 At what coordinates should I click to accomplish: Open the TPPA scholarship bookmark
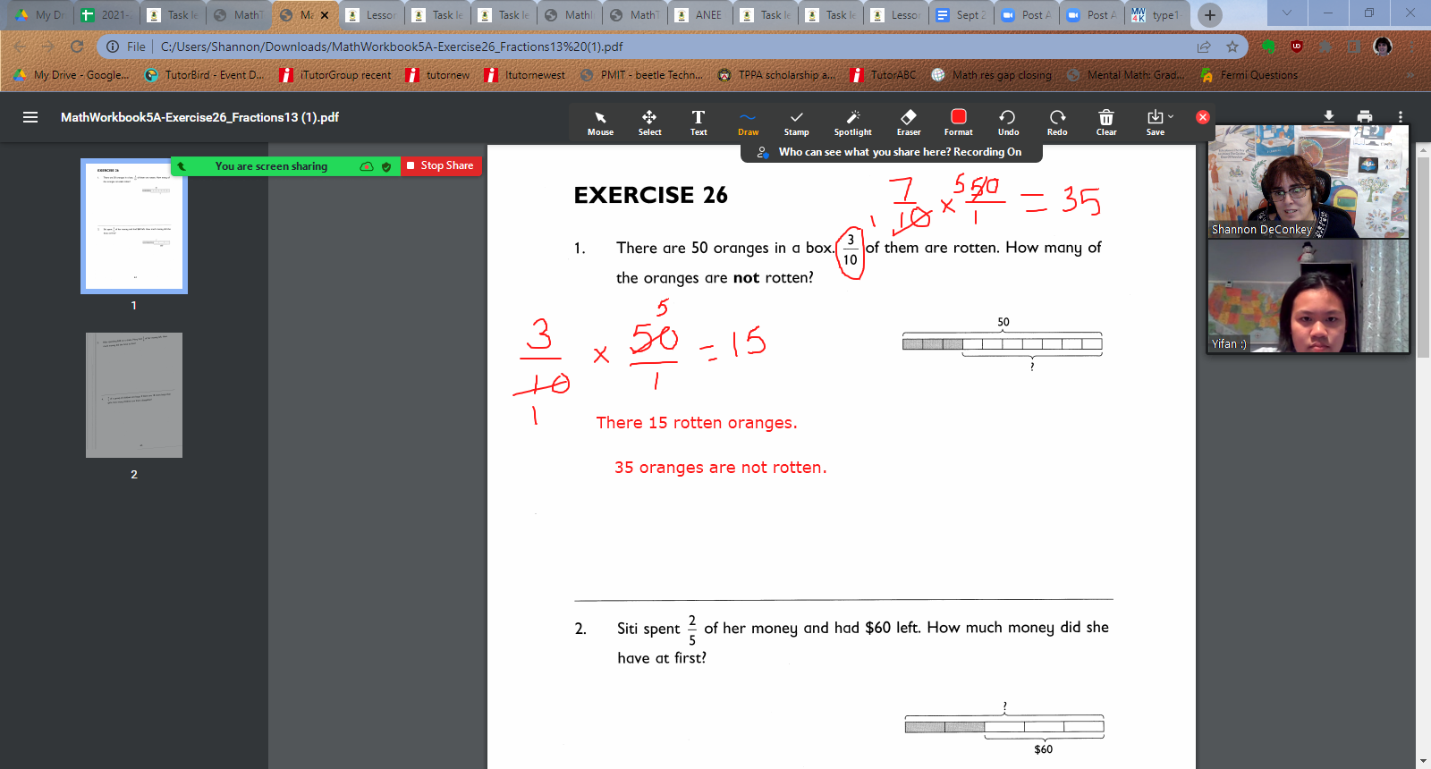pos(776,75)
